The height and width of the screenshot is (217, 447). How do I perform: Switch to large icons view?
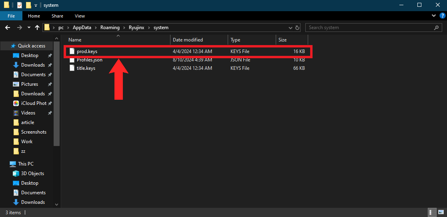pos(440,212)
